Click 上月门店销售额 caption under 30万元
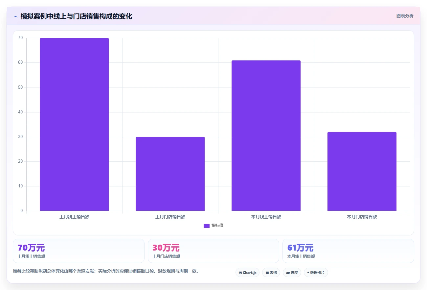Image resolution: width=427 pixels, height=290 pixels. pyautogui.click(x=166, y=256)
